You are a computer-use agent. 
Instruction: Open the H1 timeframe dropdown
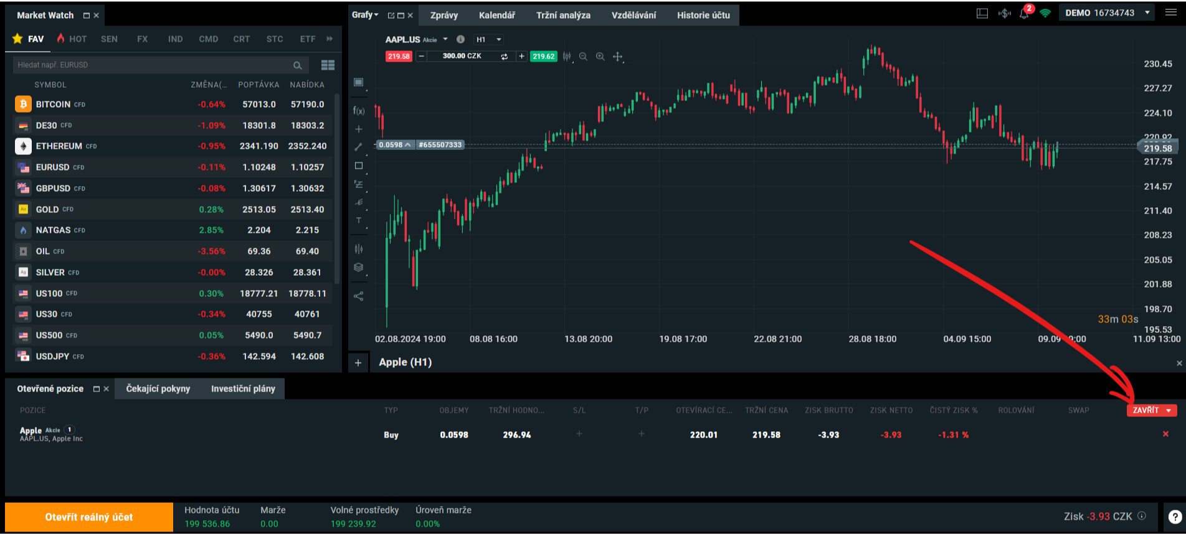click(488, 39)
